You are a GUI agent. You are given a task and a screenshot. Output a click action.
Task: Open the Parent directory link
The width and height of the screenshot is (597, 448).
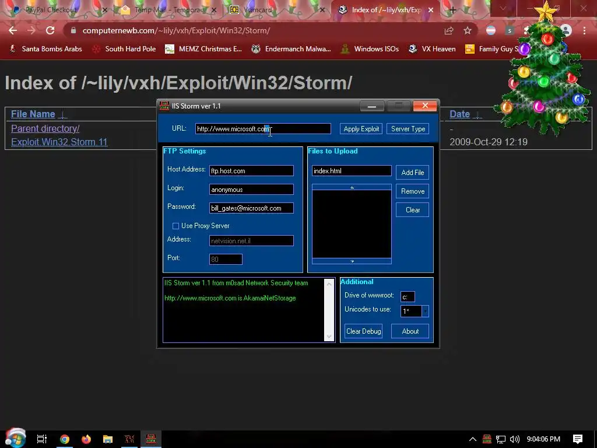[x=45, y=128]
